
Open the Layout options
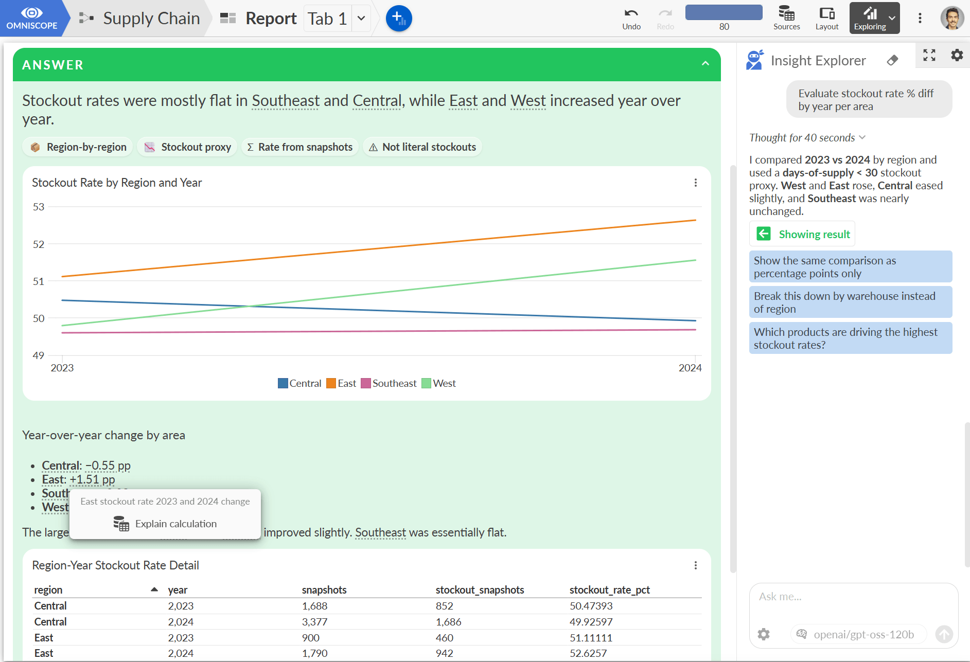click(x=827, y=19)
